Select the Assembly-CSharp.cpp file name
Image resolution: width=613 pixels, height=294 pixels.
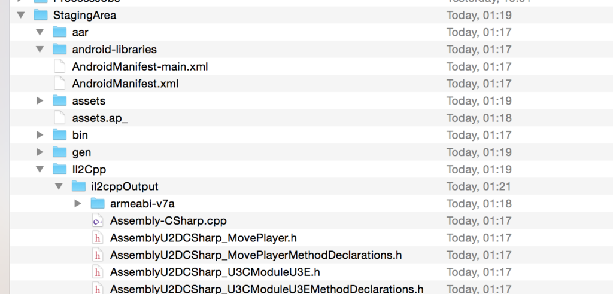point(168,221)
